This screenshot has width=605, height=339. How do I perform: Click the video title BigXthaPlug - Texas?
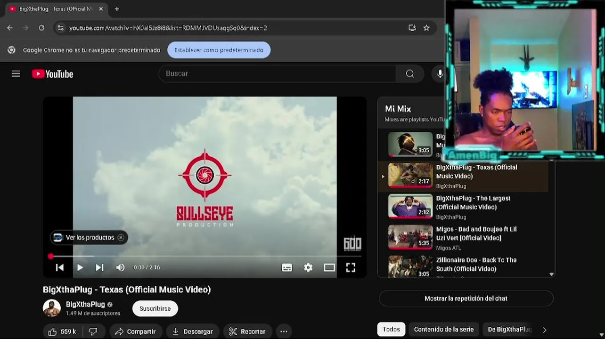(x=127, y=290)
